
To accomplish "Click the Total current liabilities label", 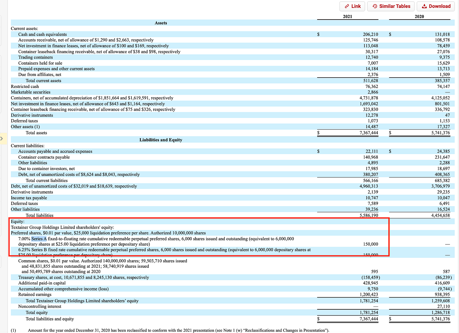I will 47,180.
